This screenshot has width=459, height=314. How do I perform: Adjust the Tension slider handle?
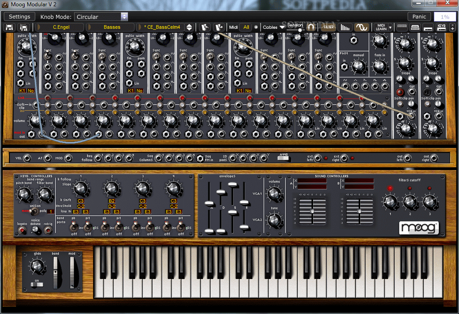[x=300, y=30]
